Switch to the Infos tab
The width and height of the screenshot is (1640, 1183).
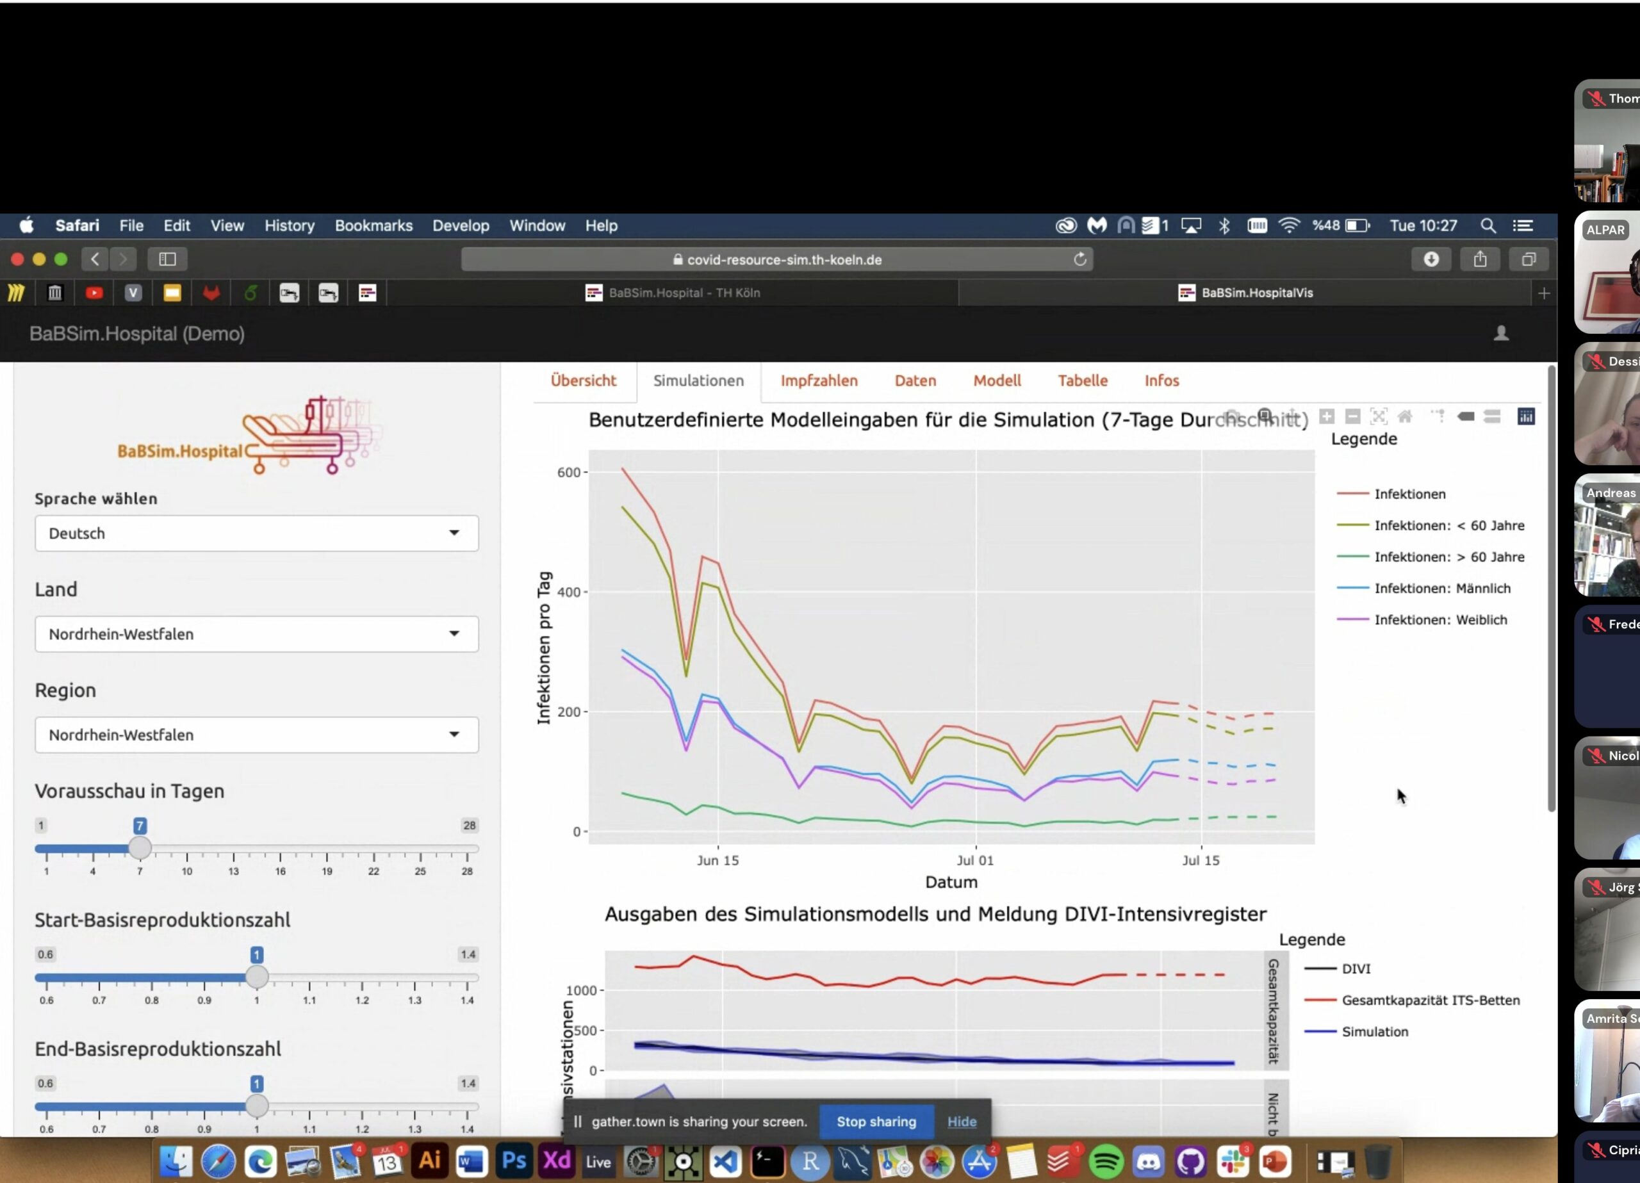click(1161, 381)
